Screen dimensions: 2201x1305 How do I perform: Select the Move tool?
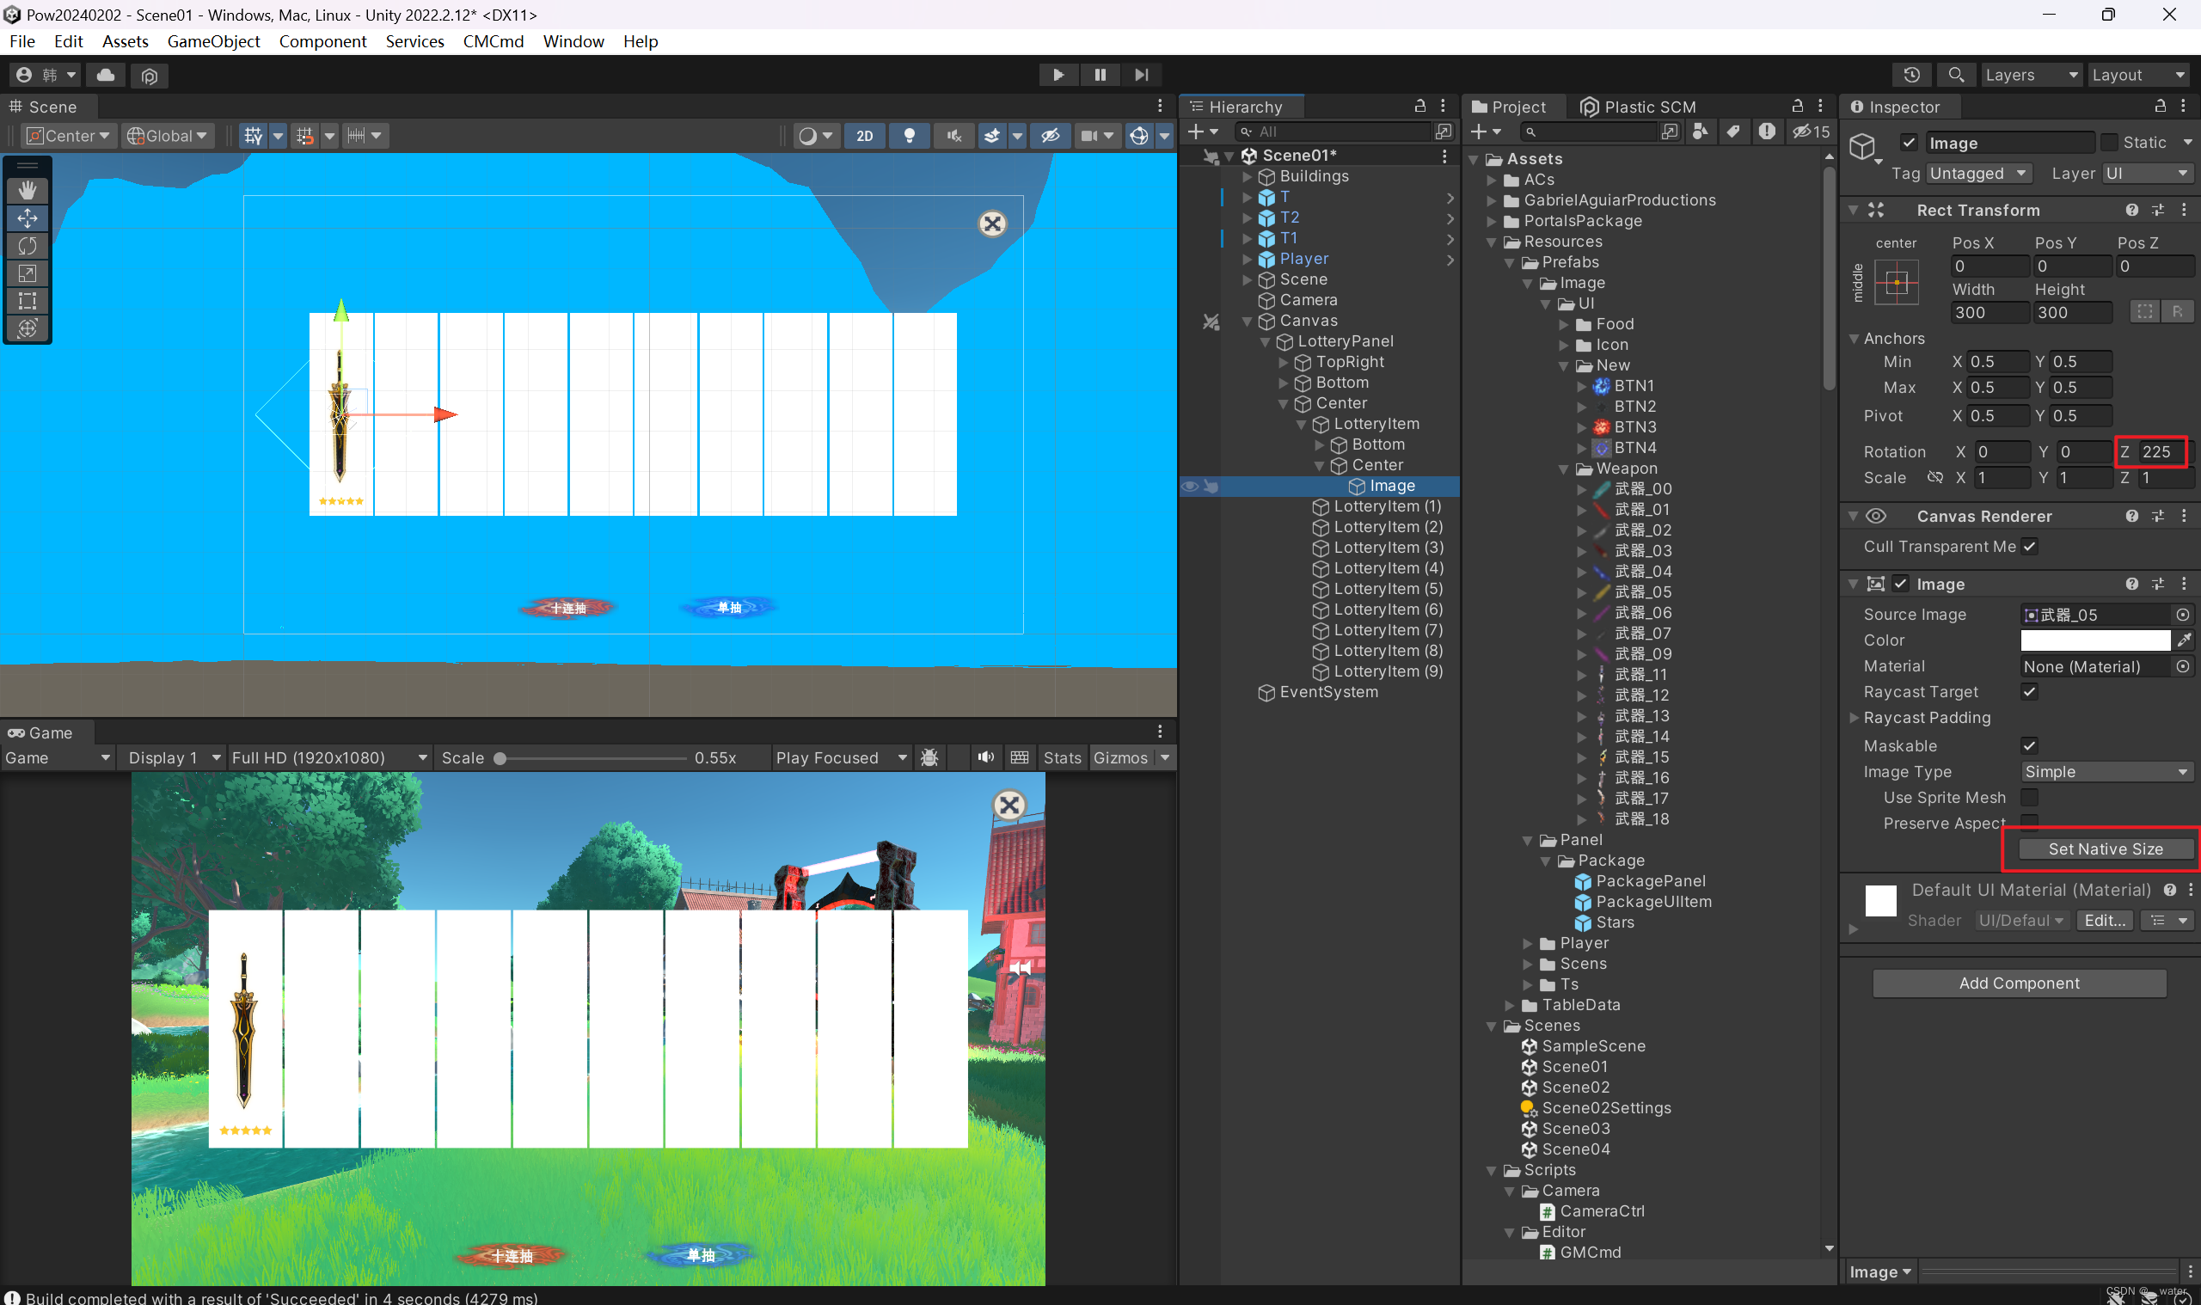point(28,218)
